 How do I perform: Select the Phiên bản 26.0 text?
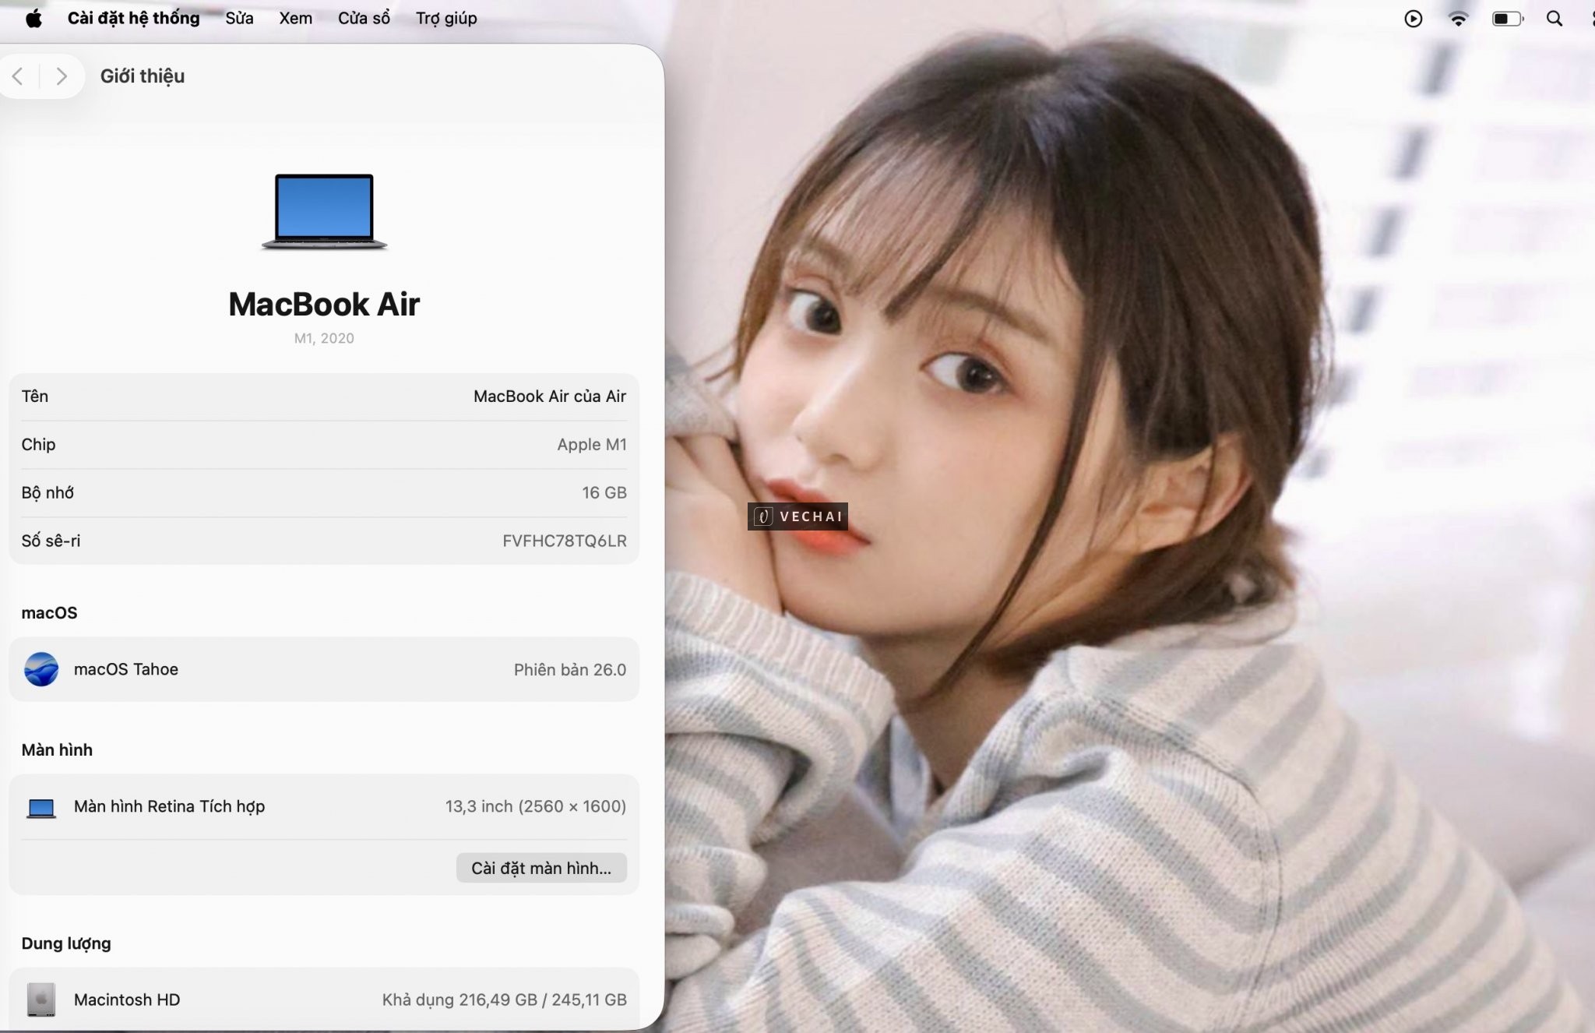coord(570,670)
